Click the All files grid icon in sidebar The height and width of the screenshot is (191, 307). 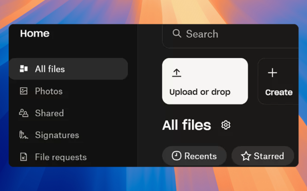coord(24,69)
